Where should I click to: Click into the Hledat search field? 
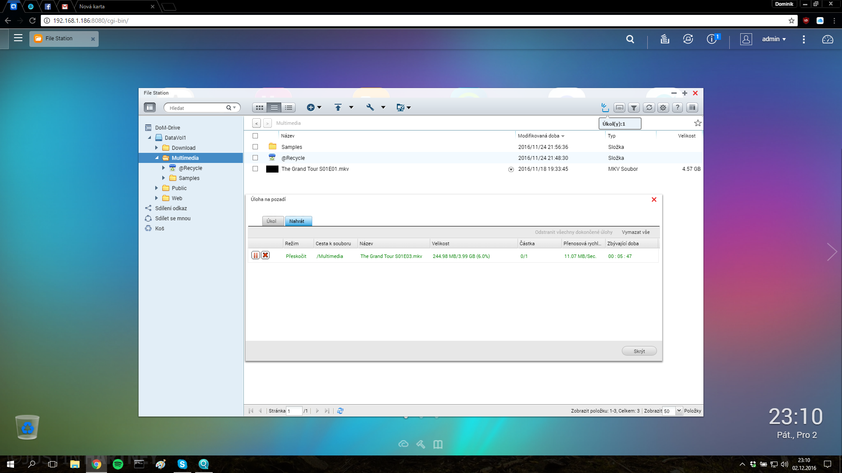coord(195,108)
